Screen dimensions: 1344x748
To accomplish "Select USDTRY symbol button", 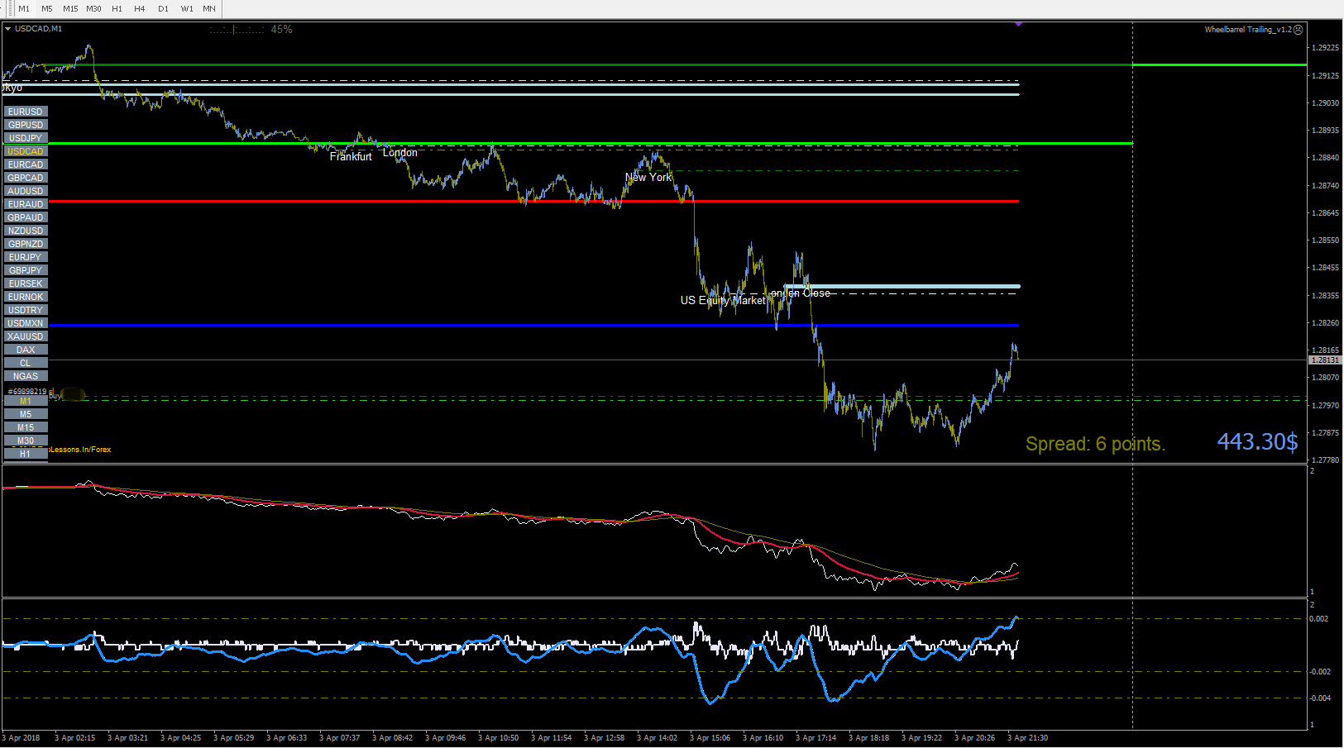I will (x=26, y=310).
